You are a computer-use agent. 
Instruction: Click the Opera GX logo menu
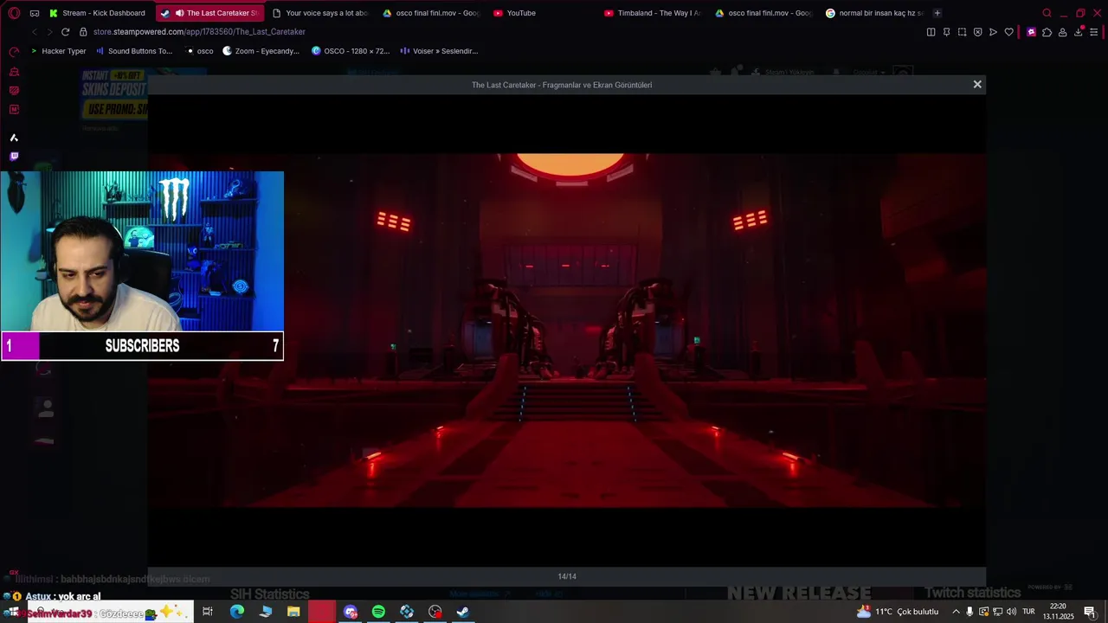[14, 13]
